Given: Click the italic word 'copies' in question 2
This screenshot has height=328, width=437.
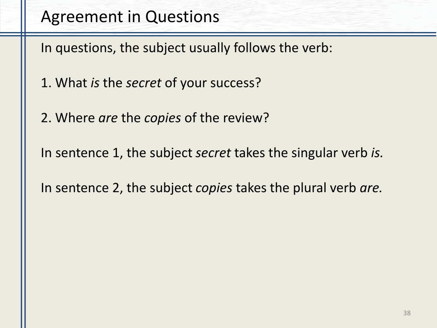Looking at the screenshot, I should (163, 119).
